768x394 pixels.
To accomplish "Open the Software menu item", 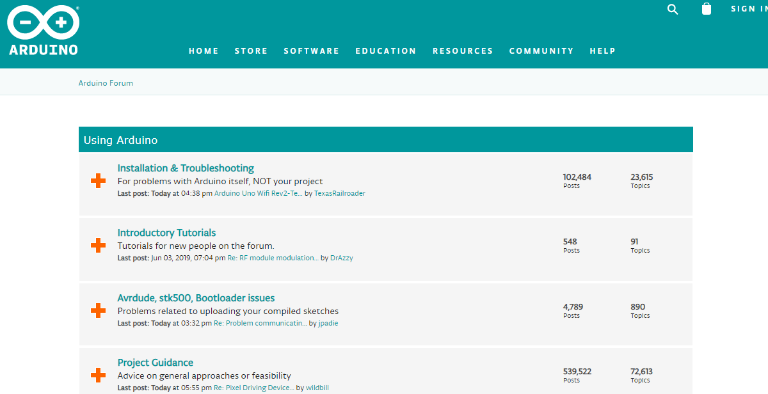I will [x=311, y=51].
